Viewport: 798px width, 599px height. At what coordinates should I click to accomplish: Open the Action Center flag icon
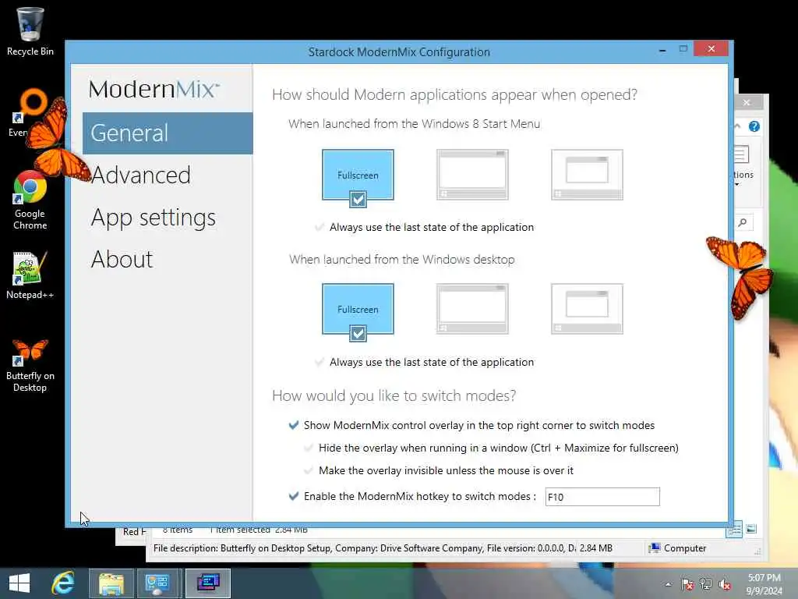tap(687, 584)
